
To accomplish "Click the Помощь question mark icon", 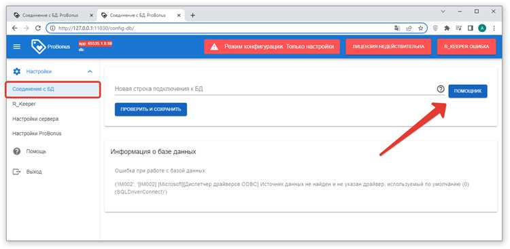I will click(16, 151).
